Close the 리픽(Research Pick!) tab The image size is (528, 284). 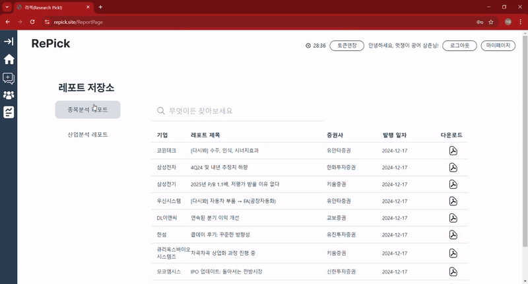88,7
